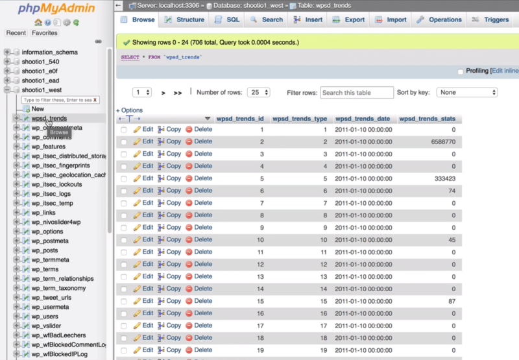This screenshot has width=519, height=360.
Task: Sort by wpsd_trends_id column header
Action: pyautogui.click(x=240, y=119)
